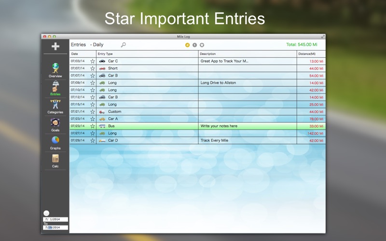
Task: Select 'Long Drive to Allston' description
Action: click(x=218, y=82)
